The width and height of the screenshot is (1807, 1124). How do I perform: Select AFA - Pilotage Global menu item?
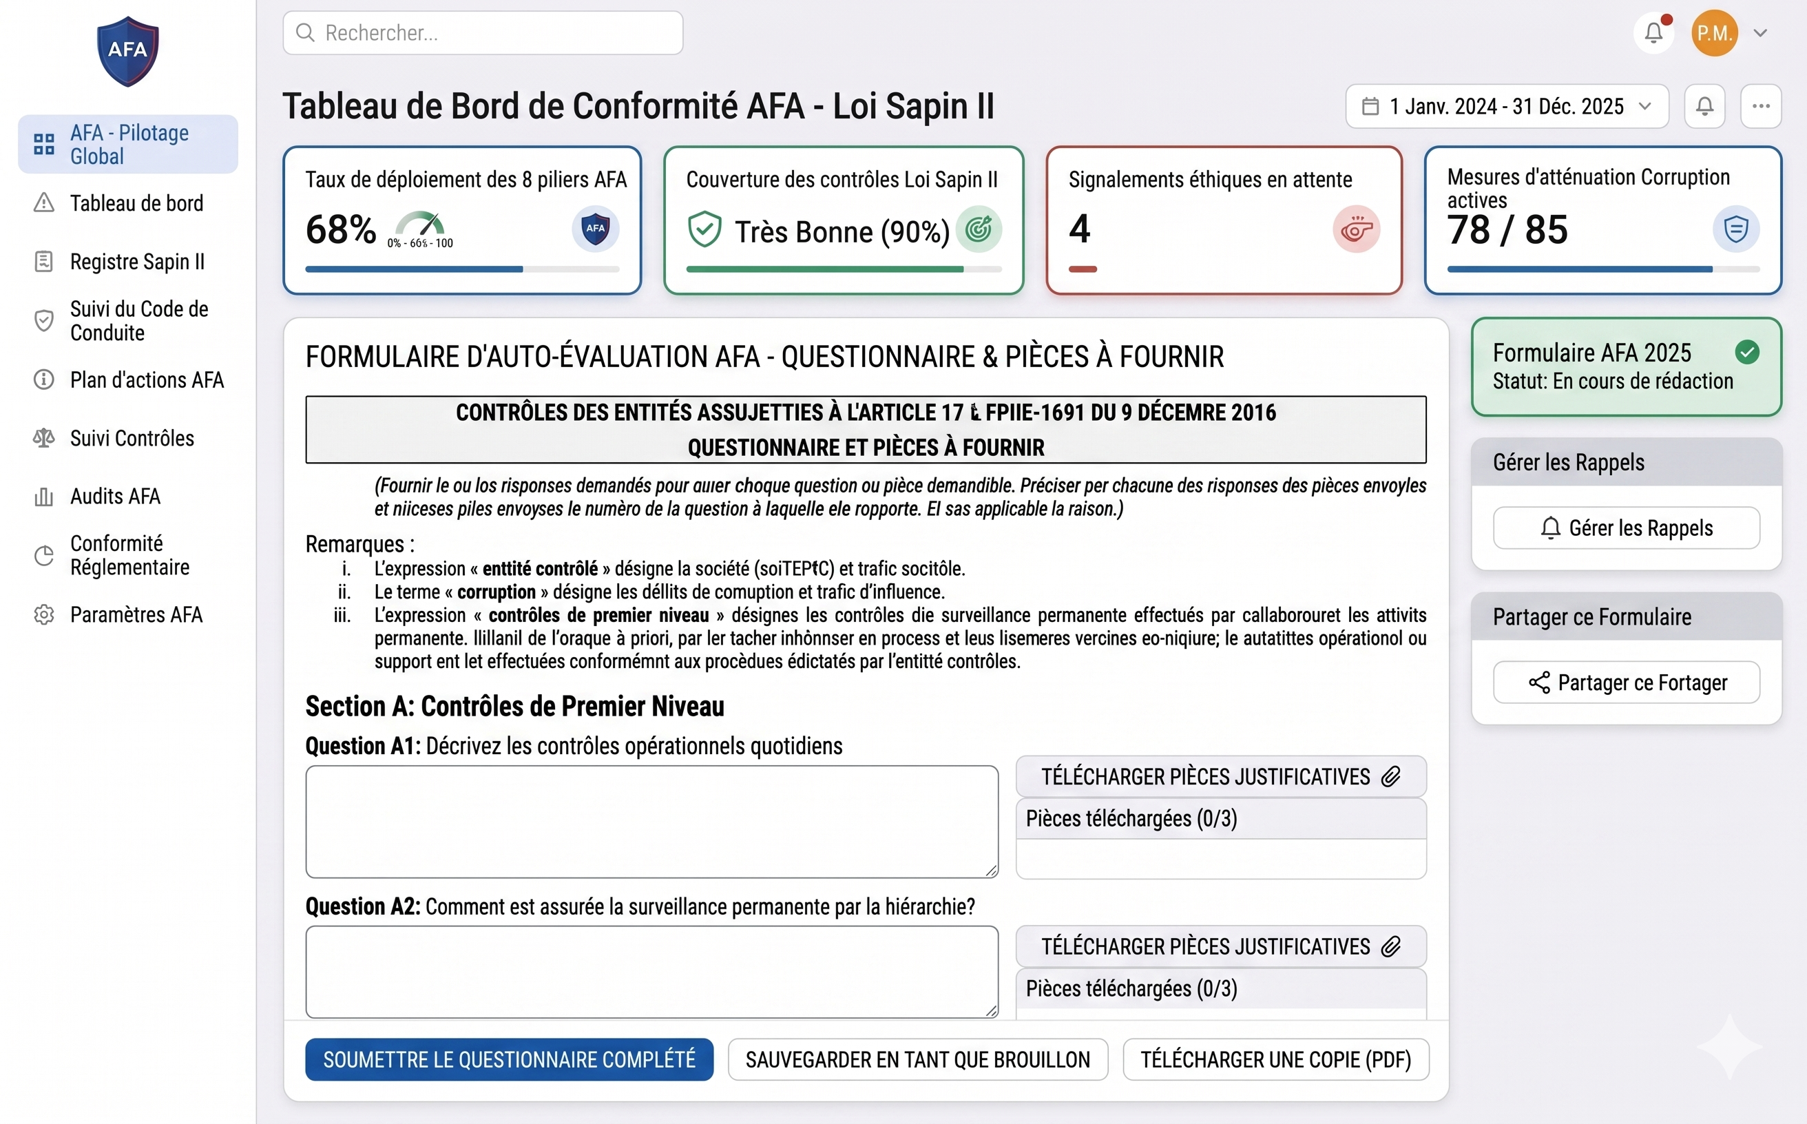coord(128,144)
